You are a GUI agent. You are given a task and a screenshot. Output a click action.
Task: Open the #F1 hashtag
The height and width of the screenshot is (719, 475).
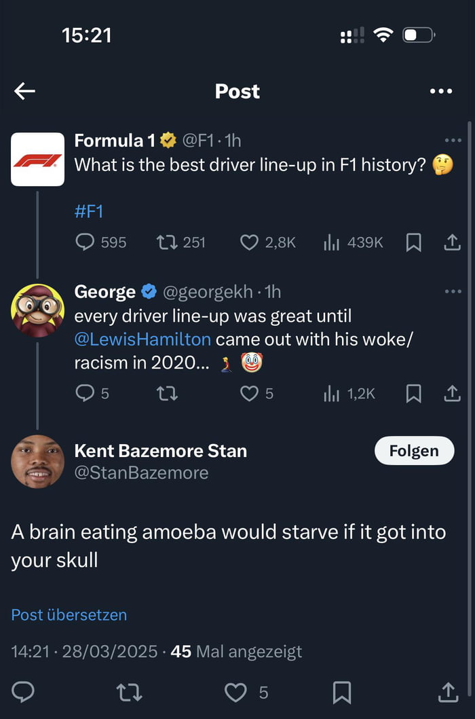[88, 211]
